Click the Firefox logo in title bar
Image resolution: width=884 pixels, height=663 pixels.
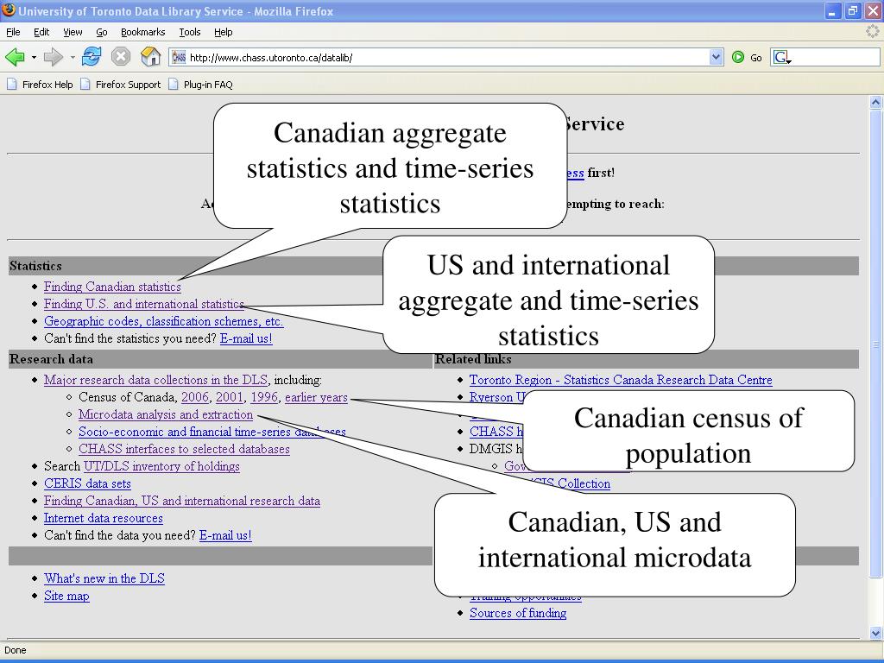coord(9,10)
